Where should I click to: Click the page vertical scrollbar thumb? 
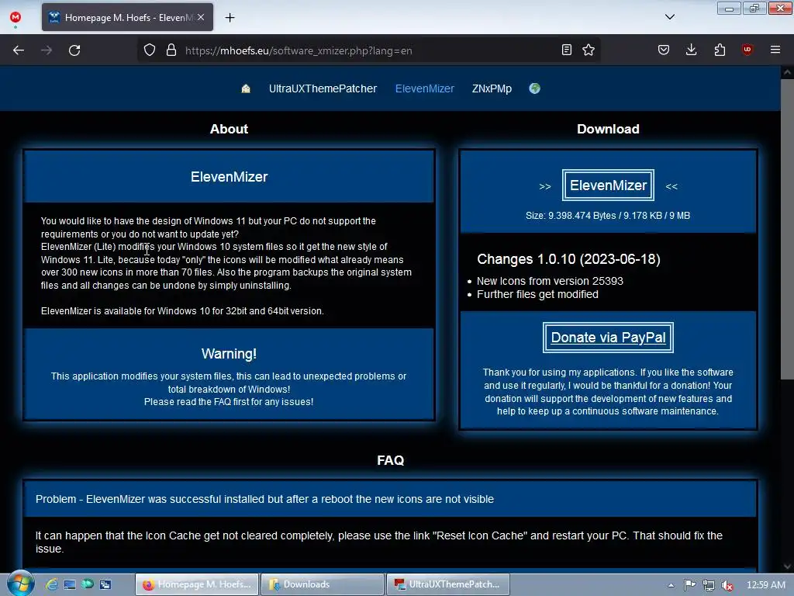pos(787,228)
